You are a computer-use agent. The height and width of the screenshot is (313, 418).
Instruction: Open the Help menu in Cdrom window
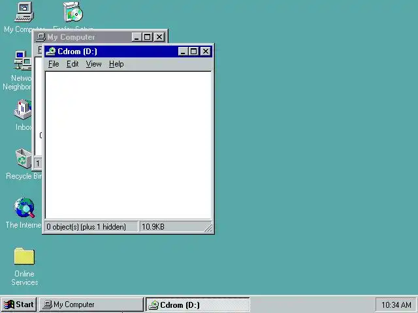[116, 64]
